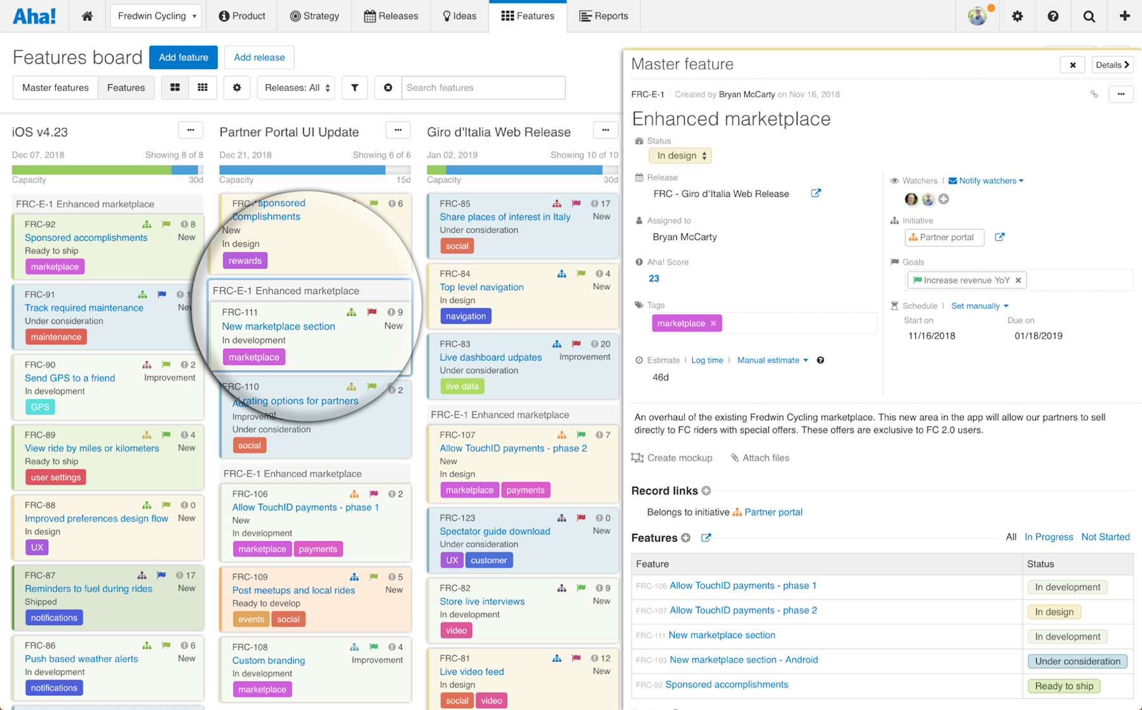Click the settings gear icon in the top bar
Screen dimensions: 1142x710
coord(1017,16)
